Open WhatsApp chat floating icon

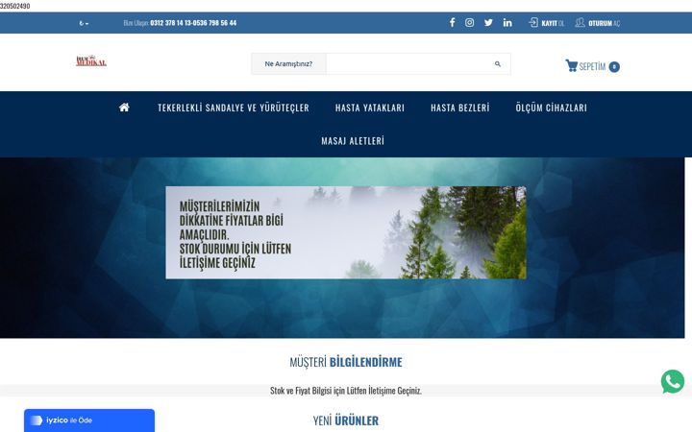click(x=673, y=381)
